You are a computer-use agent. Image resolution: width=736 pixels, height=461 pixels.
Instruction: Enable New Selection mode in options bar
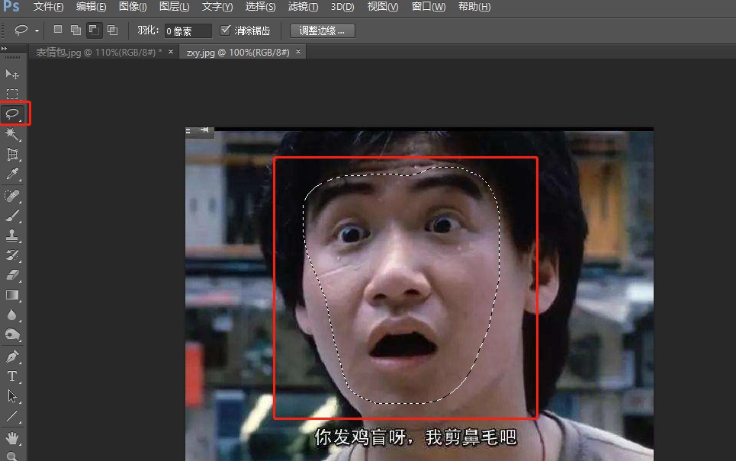(x=58, y=30)
